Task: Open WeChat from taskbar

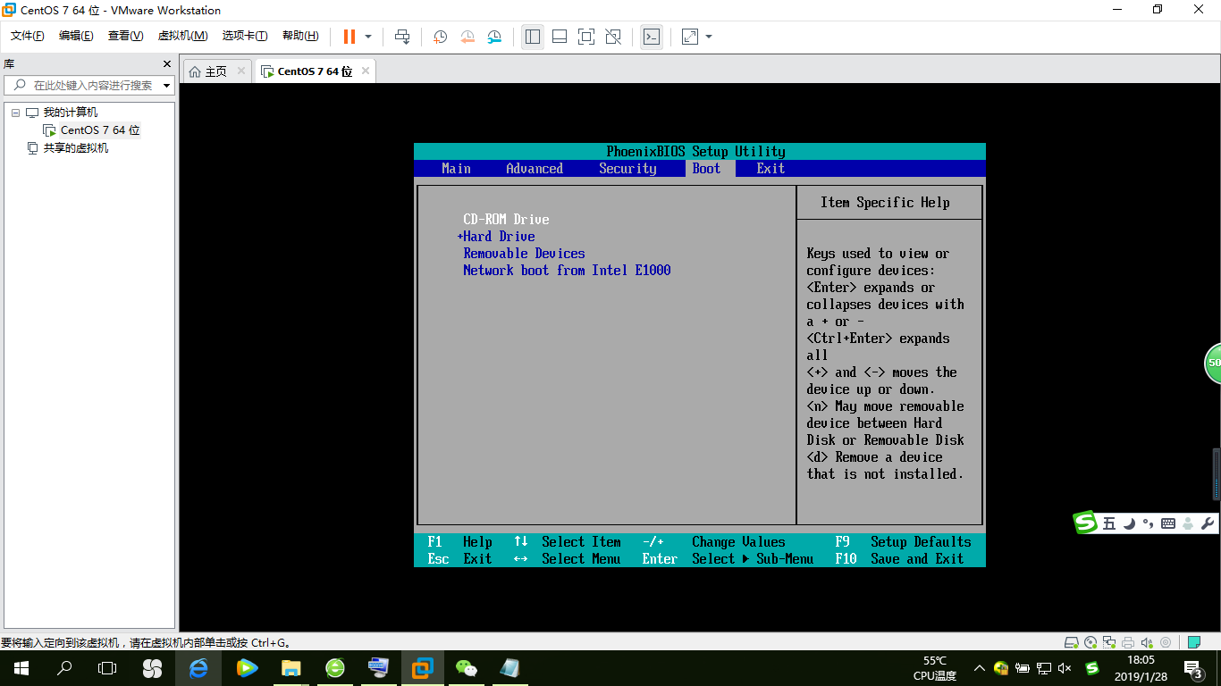Action: pyautogui.click(x=466, y=667)
